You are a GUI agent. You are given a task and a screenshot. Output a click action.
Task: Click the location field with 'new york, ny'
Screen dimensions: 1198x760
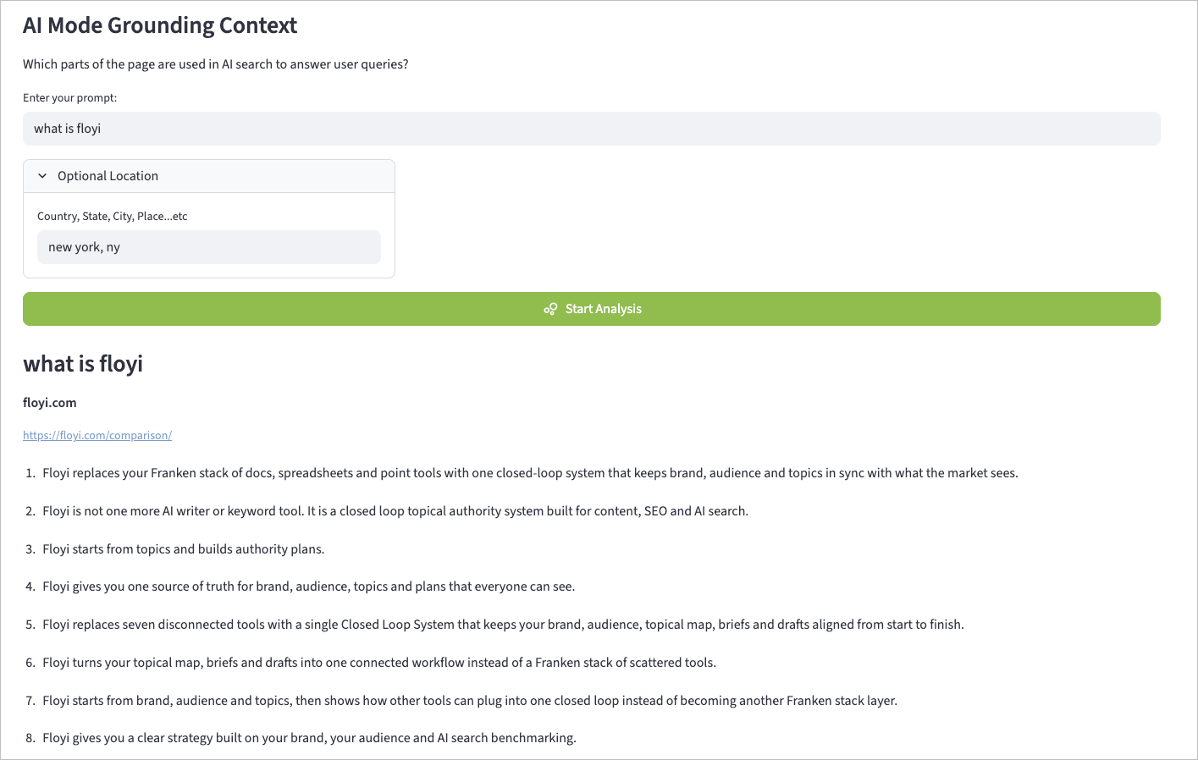(x=208, y=247)
